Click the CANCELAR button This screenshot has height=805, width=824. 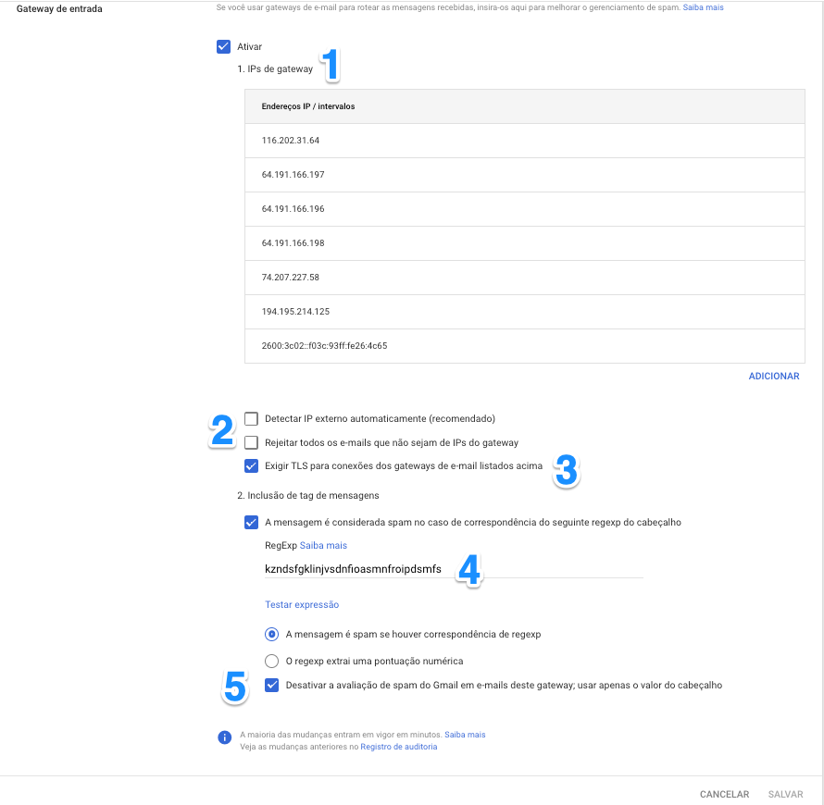click(724, 794)
